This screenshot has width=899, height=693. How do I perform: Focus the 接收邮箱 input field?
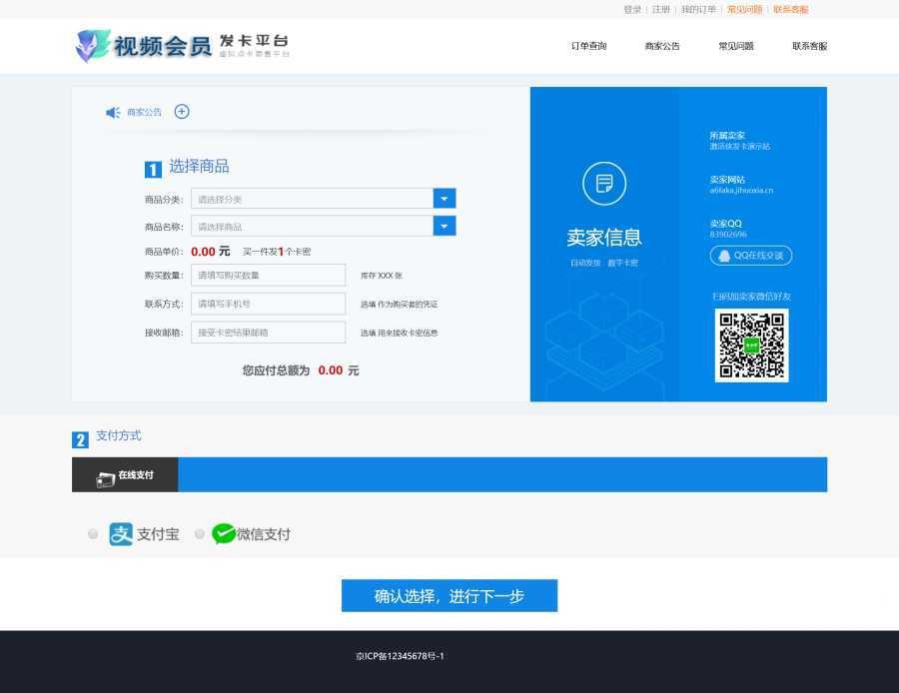pyautogui.click(x=268, y=333)
